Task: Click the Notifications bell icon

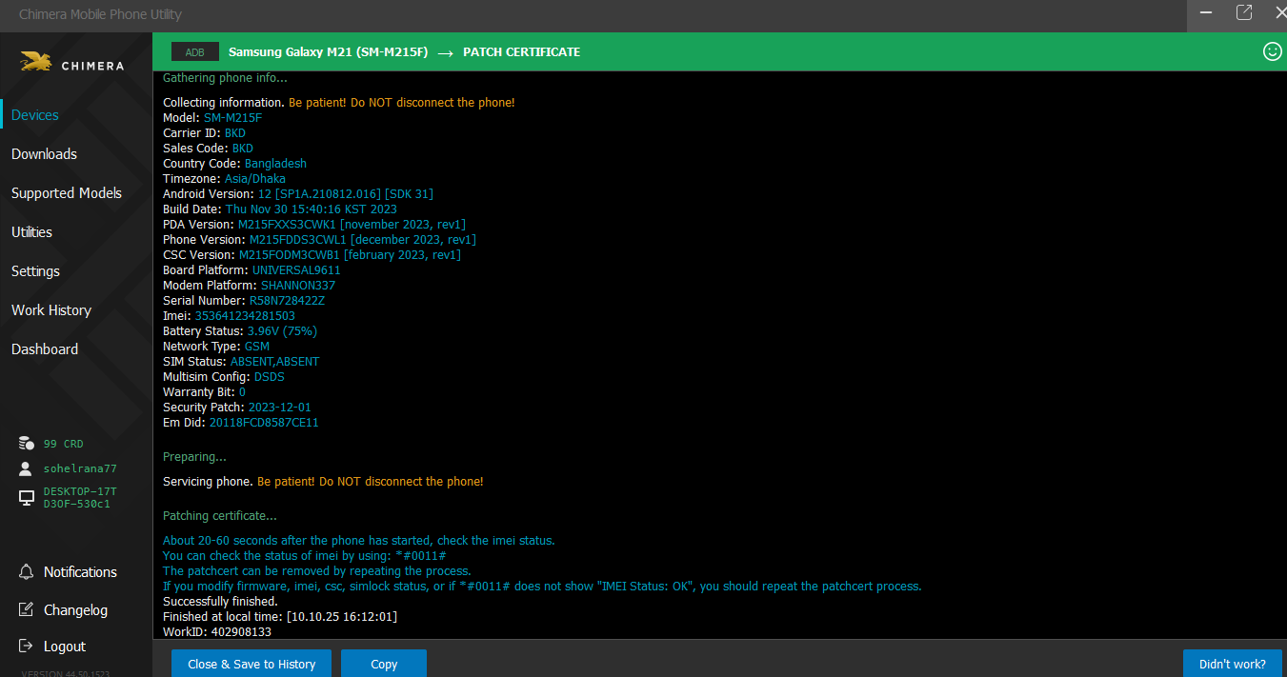Action: pos(27,572)
